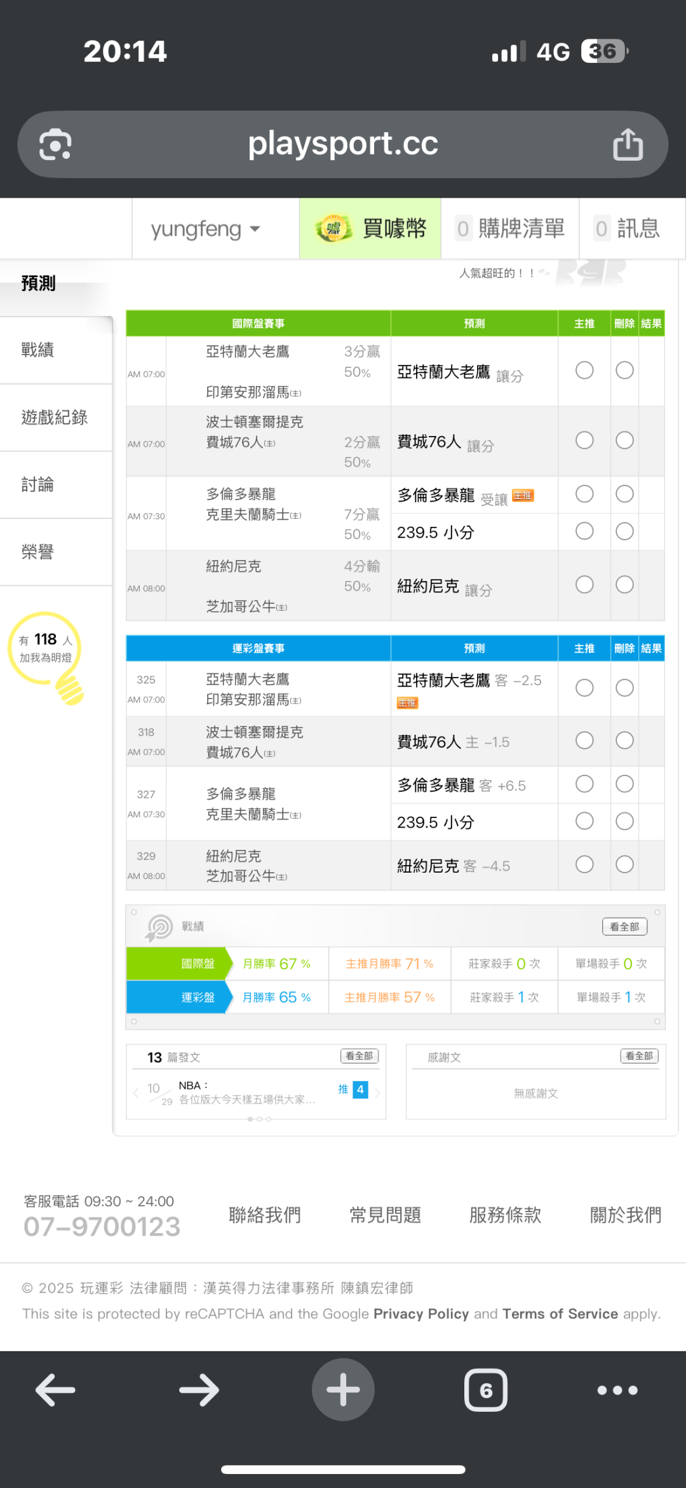Tap the playsport.cc address bar
The height and width of the screenshot is (1488, 686).
[343, 144]
